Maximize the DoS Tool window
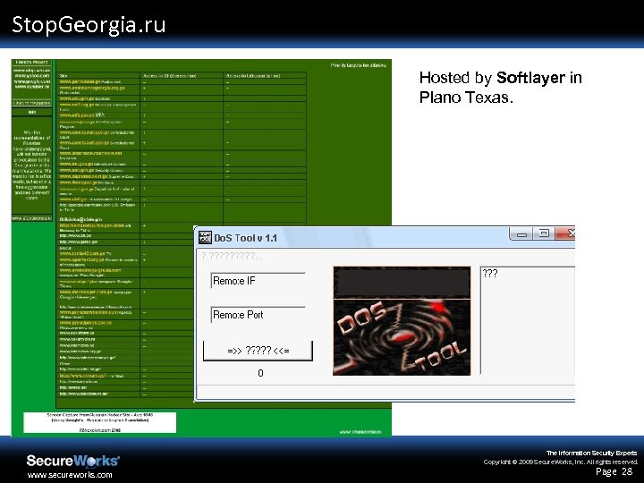 544,233
